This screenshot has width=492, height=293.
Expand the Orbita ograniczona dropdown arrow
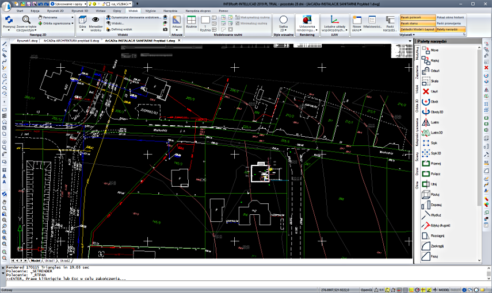73,23
